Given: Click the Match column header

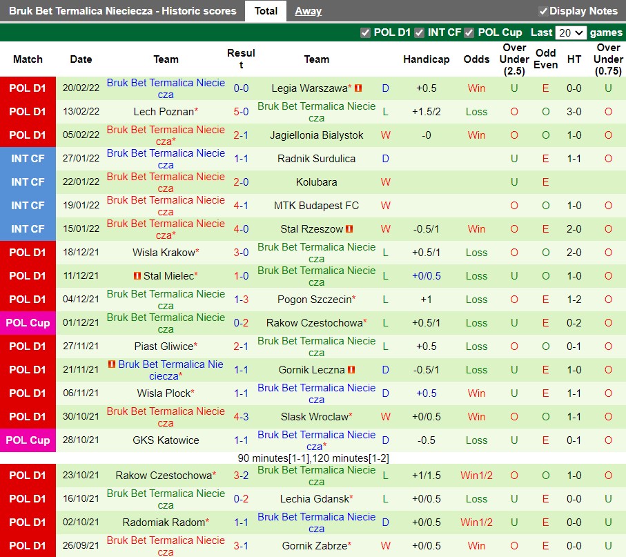Looking at the screenshot, I should (28, 59).
